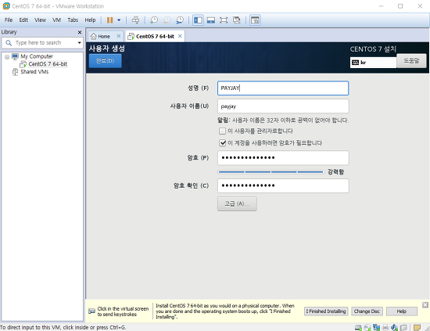This screenshot has height=331, width=430.
Task: Select CentOS 7 64-bit in library tree
Action: pyautogui.click(x=48, y=64)
